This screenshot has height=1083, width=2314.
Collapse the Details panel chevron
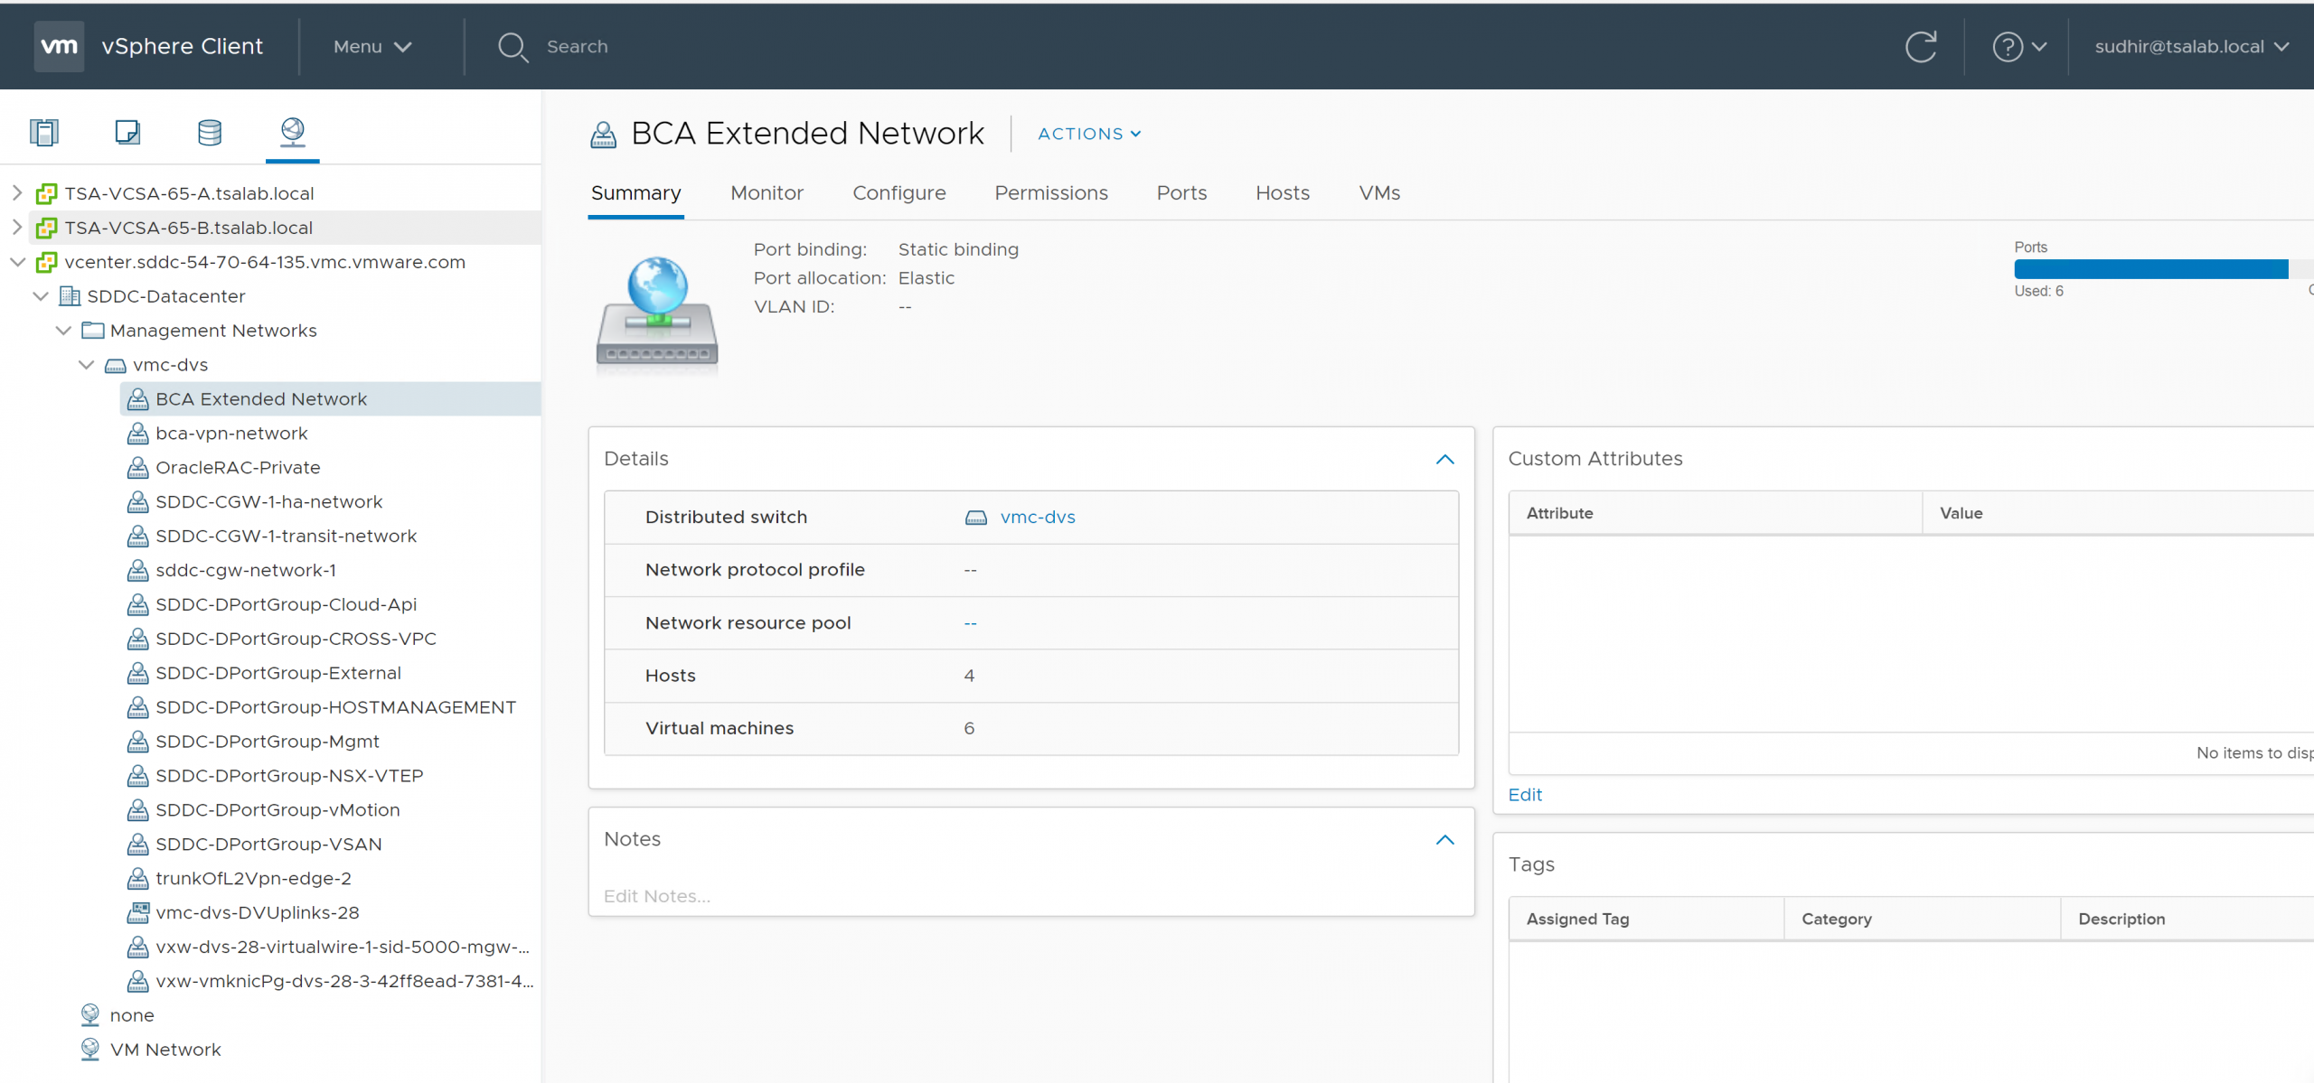pos(1444,460)
